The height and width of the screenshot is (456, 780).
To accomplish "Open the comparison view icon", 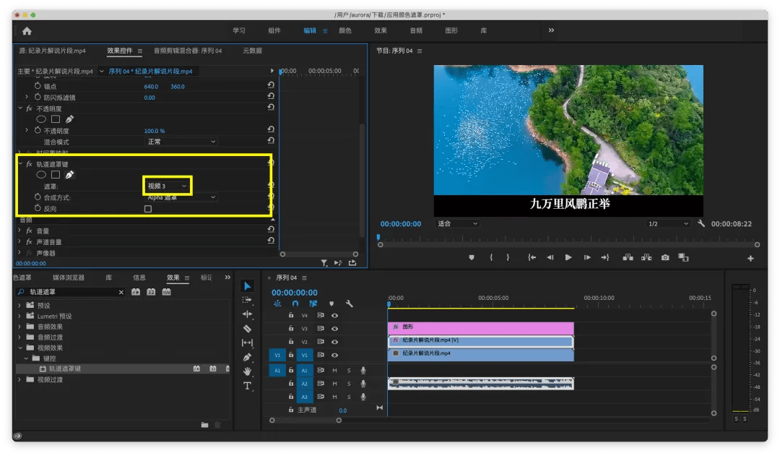I will (683, 257).
